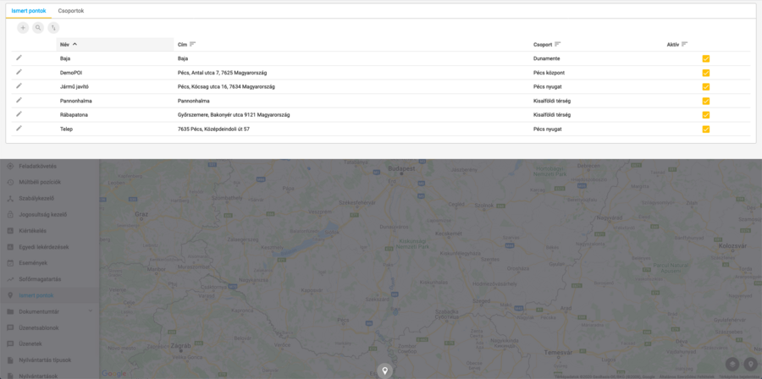Edit the Baja row with pencil icon
This screenshot has height=379, width=762.
click(x=19, y=58)
